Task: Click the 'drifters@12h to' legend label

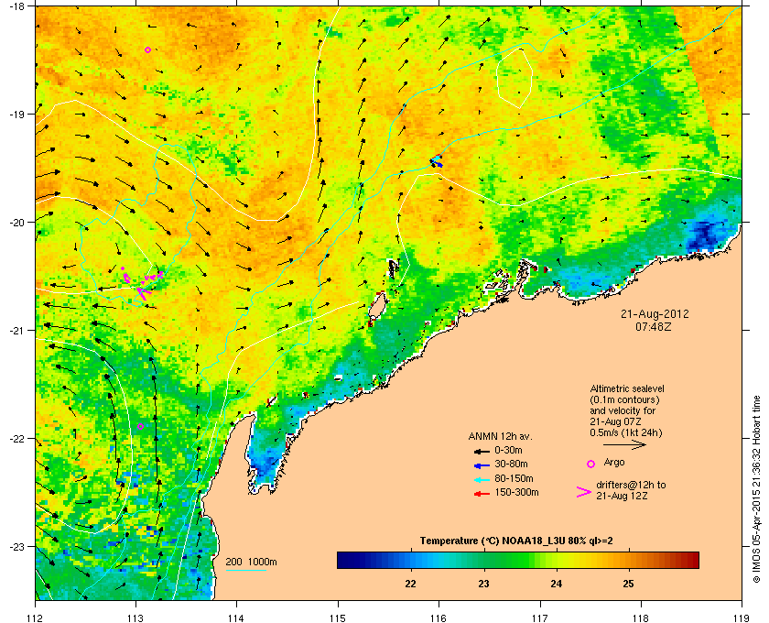Action: (x=631, y=485)
